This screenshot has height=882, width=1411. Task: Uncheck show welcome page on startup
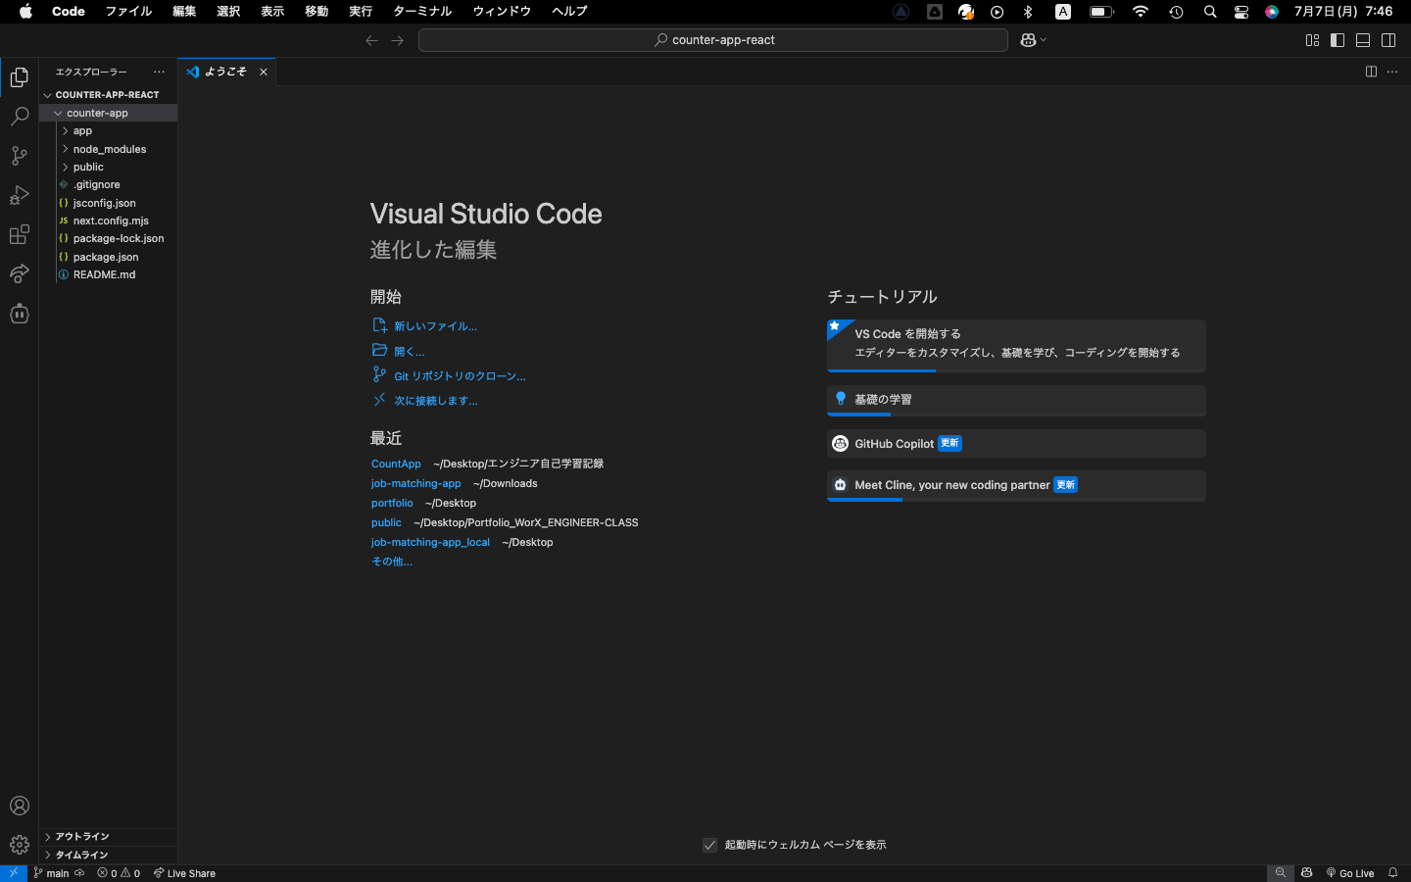(709, 845)
